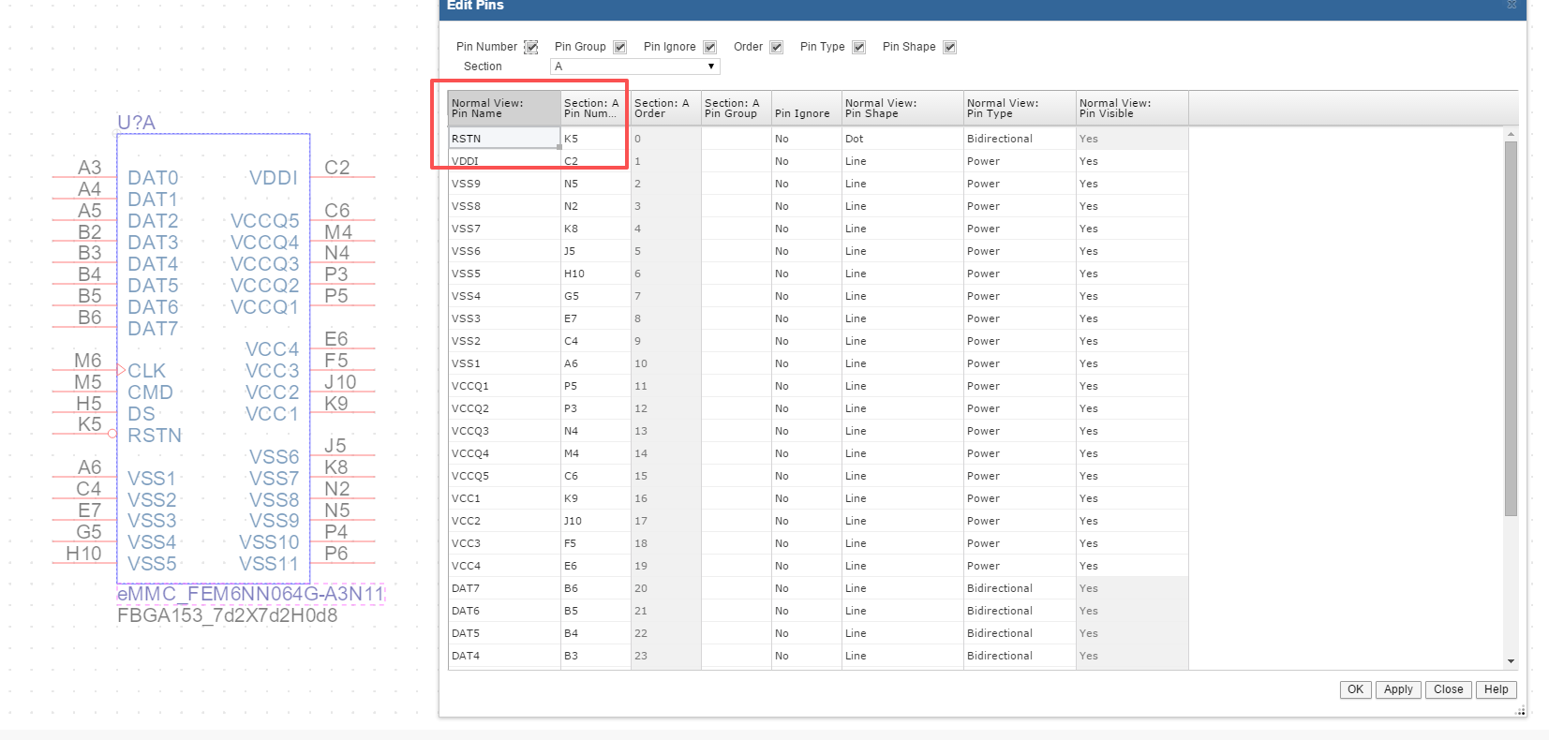Viewport: 1549px width, 740px height.
Task: Click the Bidirectional pin type cell for DAT6
Action: 1020,611
